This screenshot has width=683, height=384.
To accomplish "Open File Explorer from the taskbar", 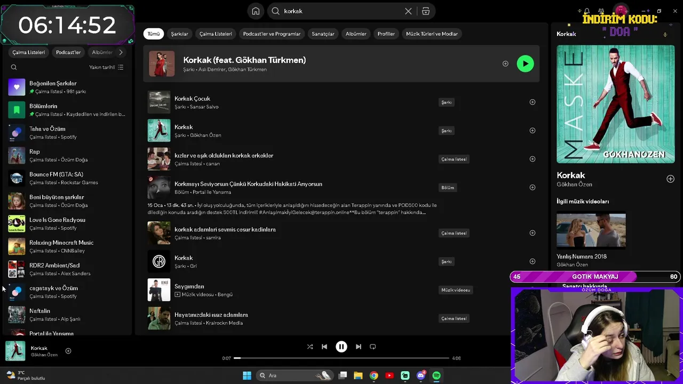I will [358, 375].
